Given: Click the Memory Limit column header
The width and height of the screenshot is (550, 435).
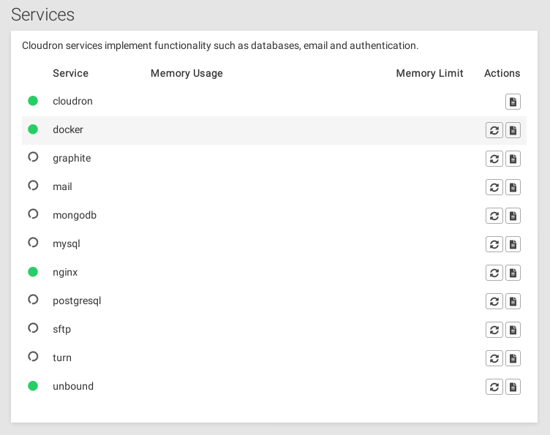Looking at the screenshot, I should click(x=430, y=73).
